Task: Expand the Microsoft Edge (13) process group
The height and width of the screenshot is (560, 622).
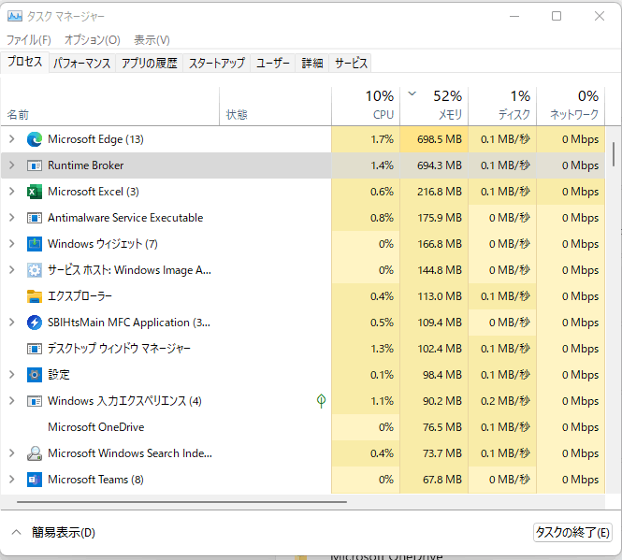Action: click(x=12, y=139)
